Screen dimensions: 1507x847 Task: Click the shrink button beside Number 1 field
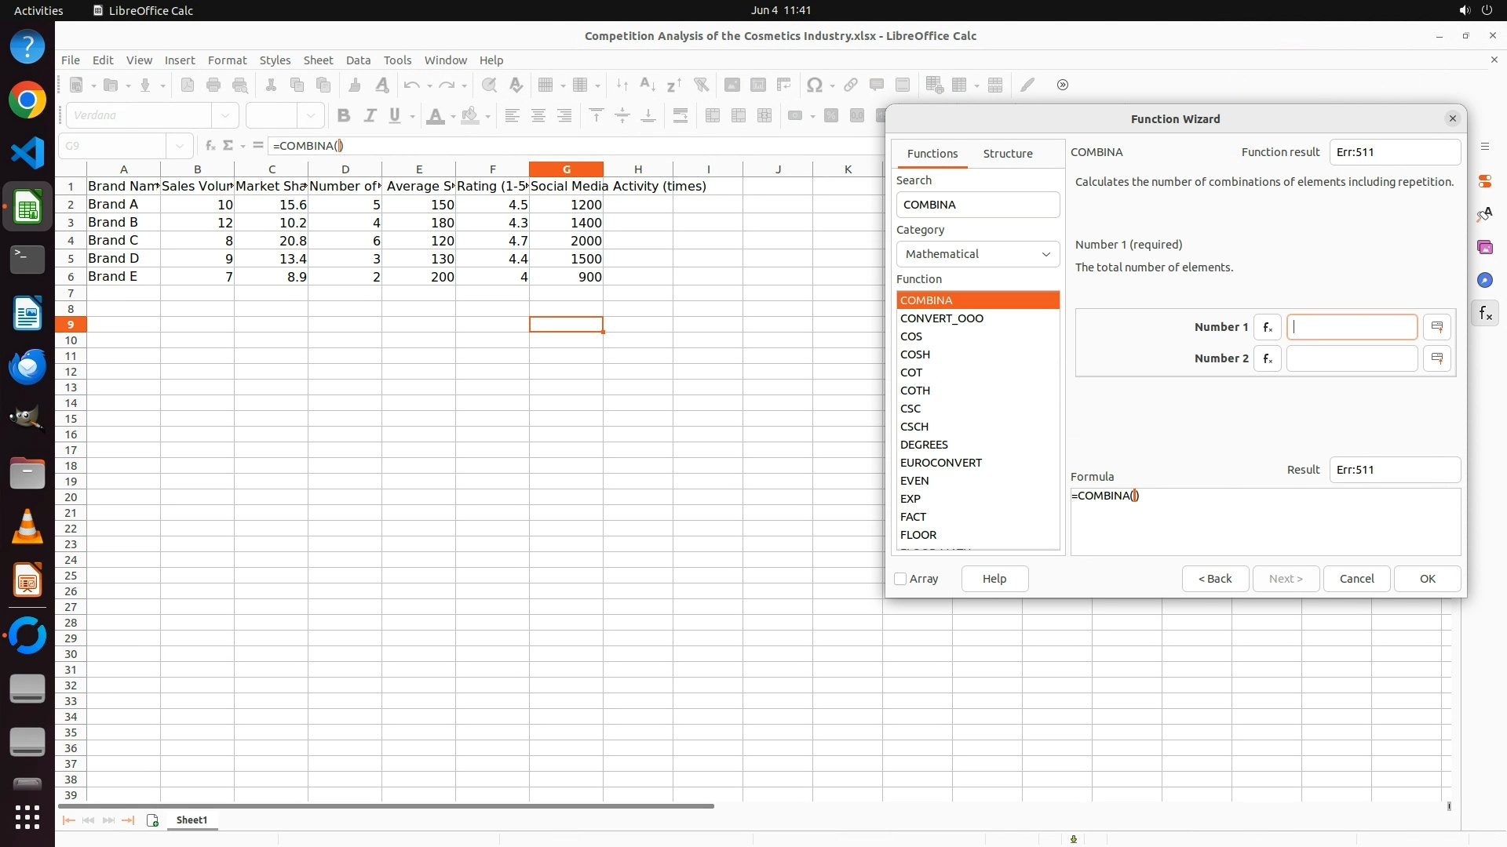[1437, 327]
